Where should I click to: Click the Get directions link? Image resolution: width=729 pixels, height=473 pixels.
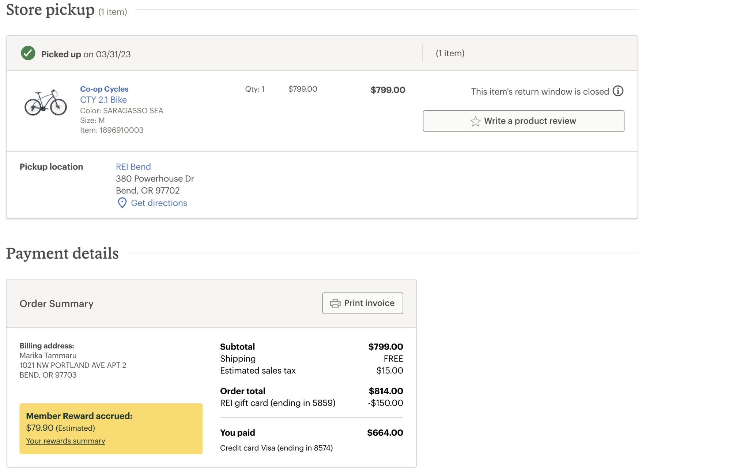point(159,203)
